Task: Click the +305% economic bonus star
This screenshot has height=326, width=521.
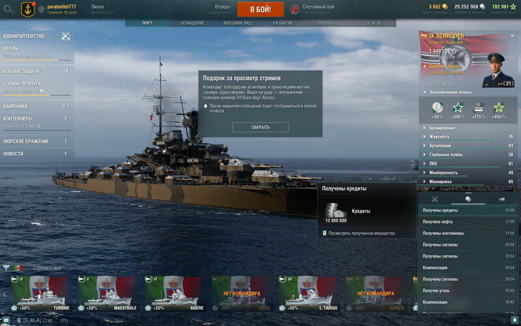Action: [458, 108]
